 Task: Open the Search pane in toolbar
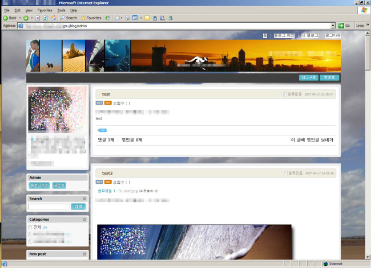pos(68,18)
